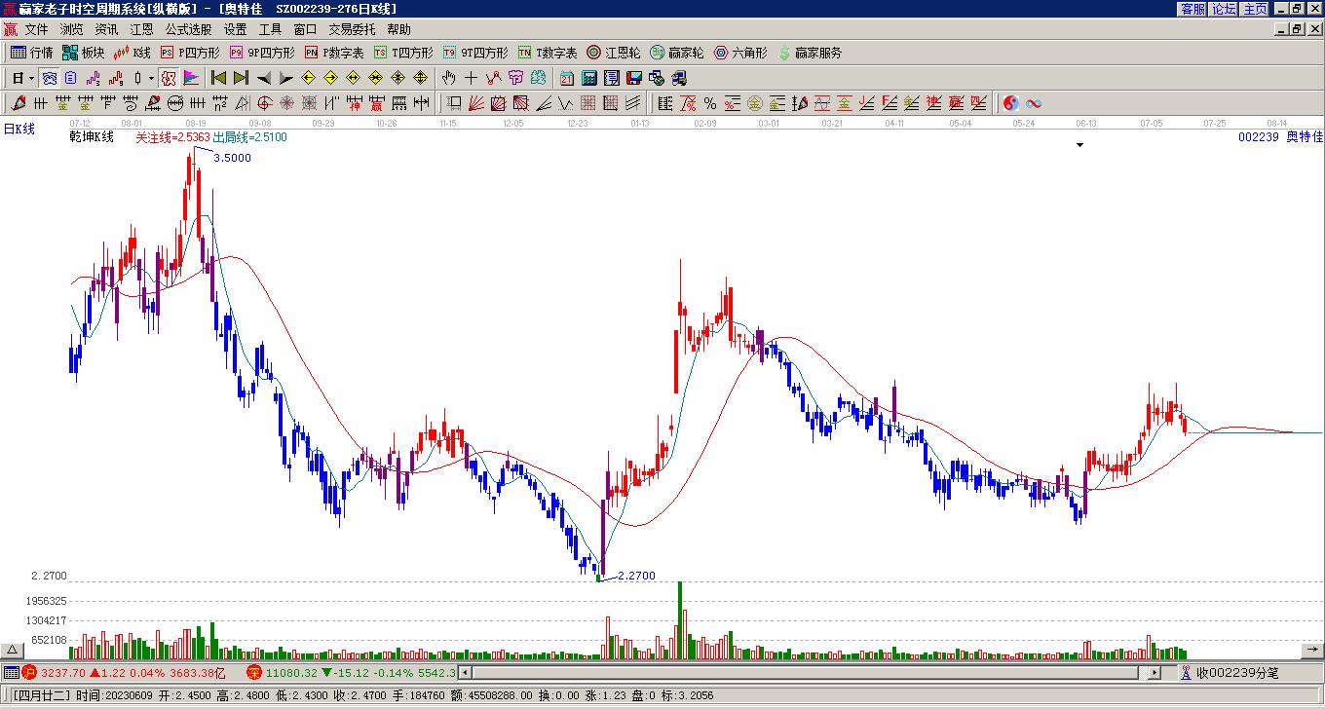The image size is (1325, 709).
Task: Open the 工具 menu
Action: [x=271, y=29]
